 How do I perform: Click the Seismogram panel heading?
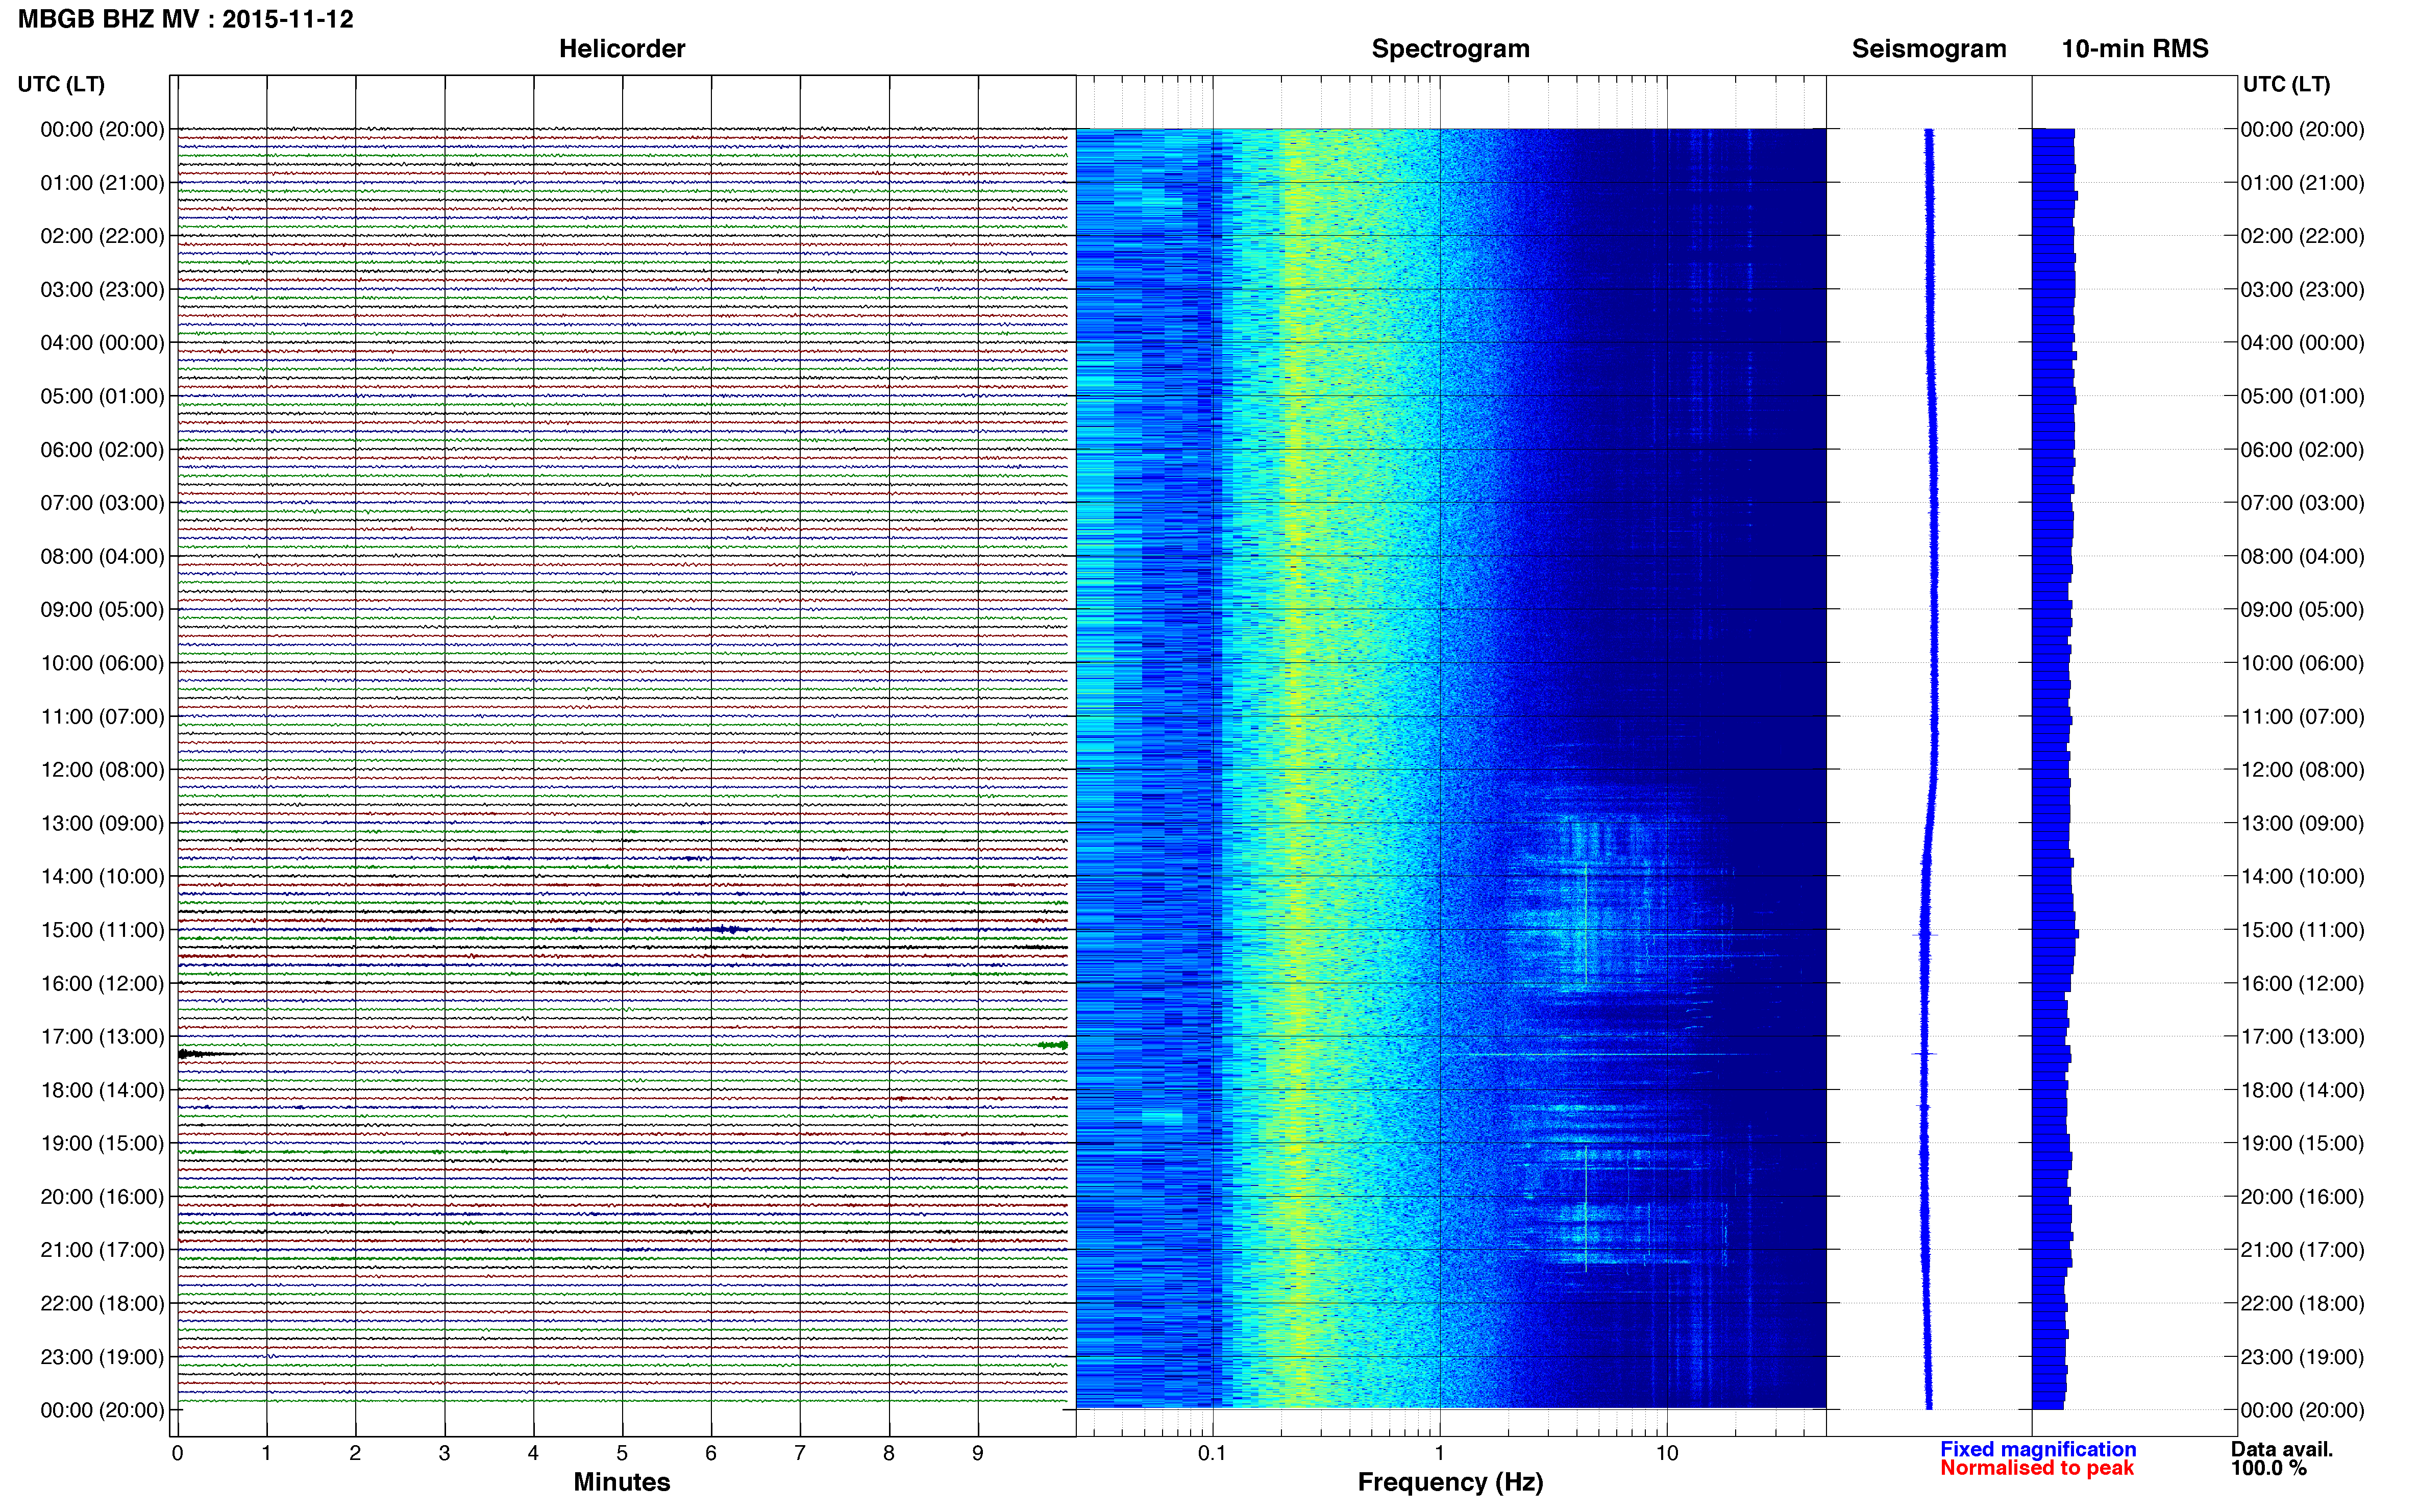(x=1929, y=49)
